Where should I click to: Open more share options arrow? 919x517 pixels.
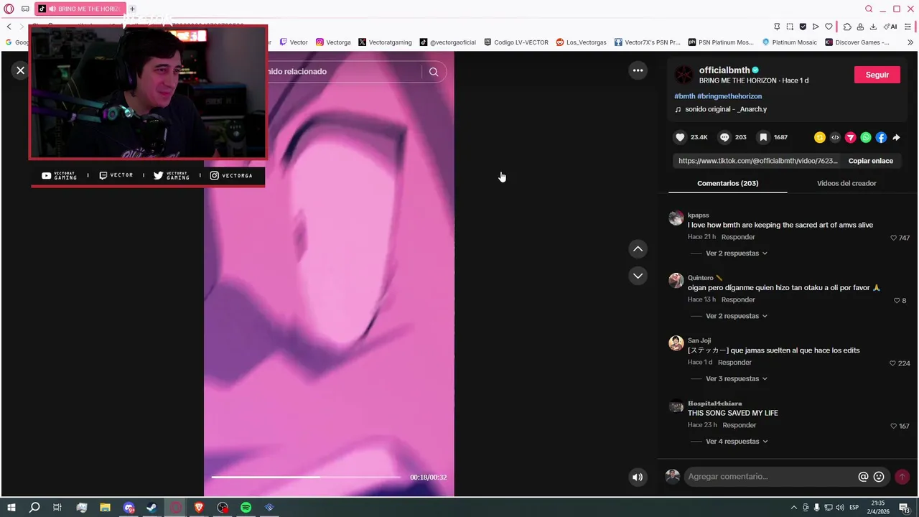point(896,137)
